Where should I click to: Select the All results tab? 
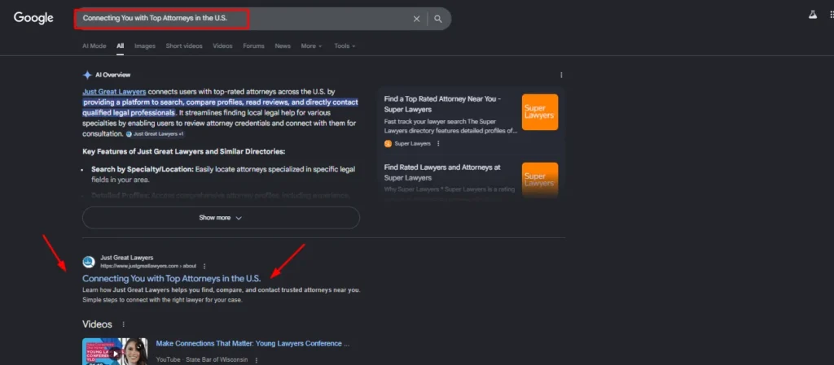click(121, 46)
